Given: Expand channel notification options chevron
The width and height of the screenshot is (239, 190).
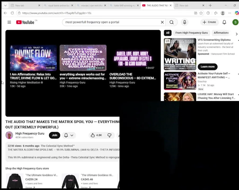Looking at the screenshot, I should pos(72,135).
